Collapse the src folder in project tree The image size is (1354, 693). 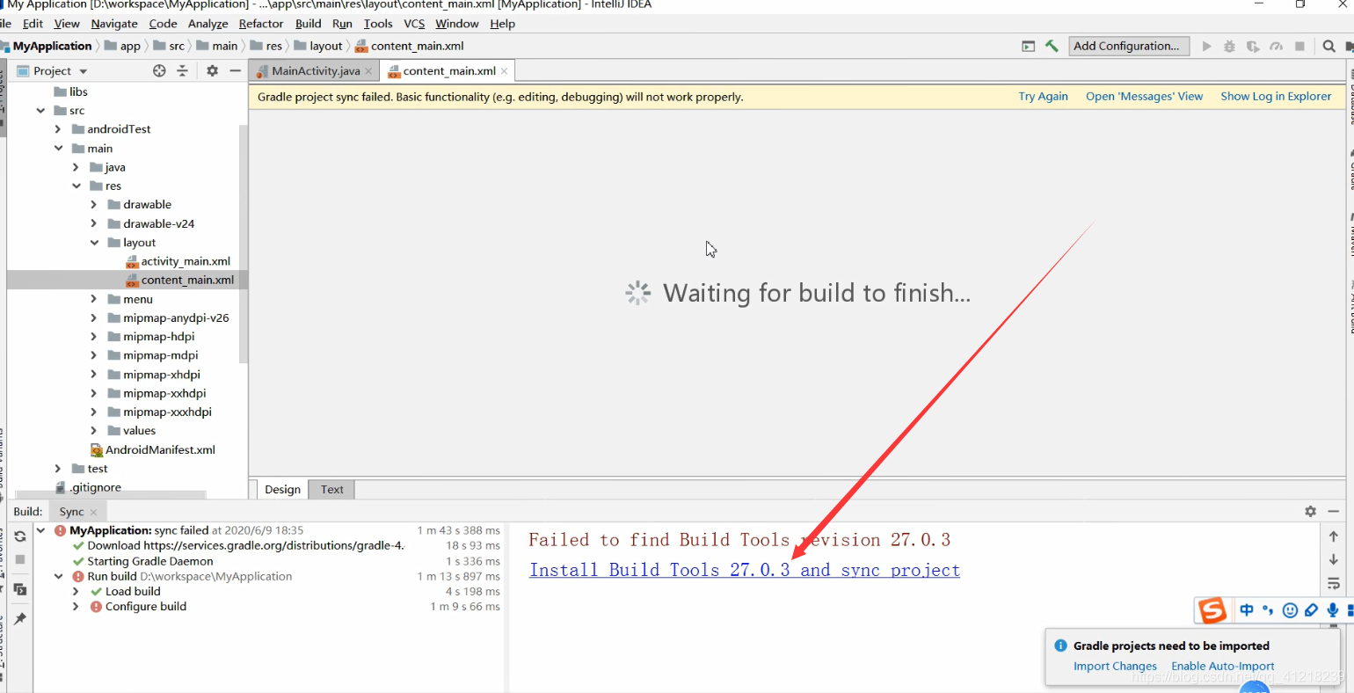point(40,111)
